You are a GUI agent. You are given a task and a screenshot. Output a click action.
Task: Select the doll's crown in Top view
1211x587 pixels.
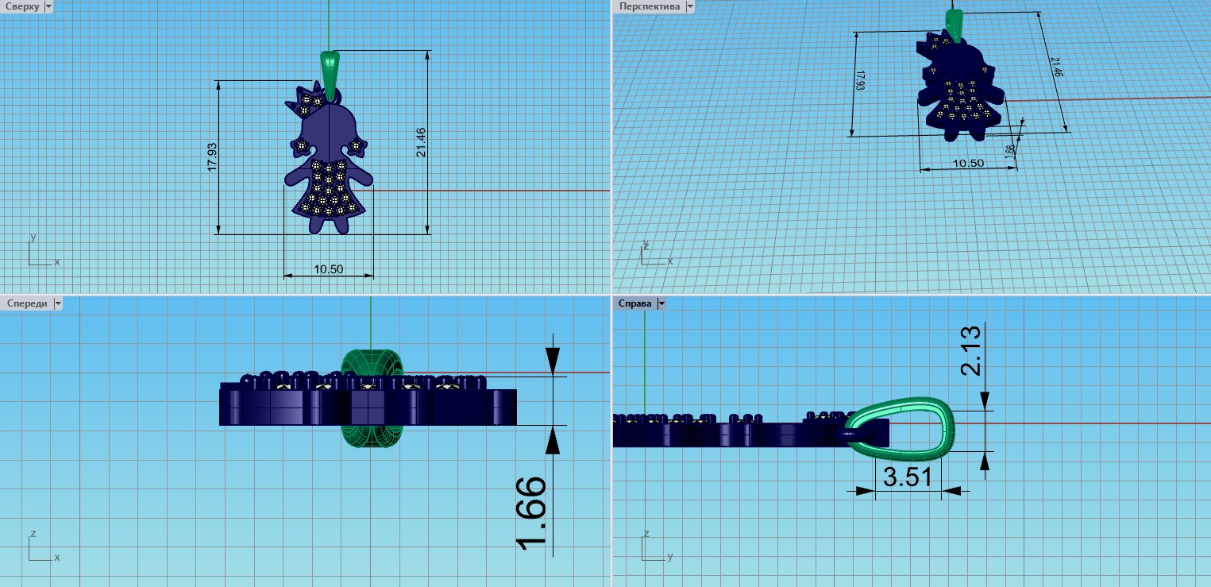coord(309,99)
